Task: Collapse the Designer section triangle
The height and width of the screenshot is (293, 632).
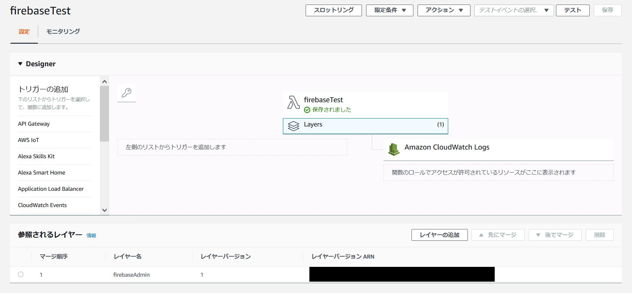Action: point(20,64)
